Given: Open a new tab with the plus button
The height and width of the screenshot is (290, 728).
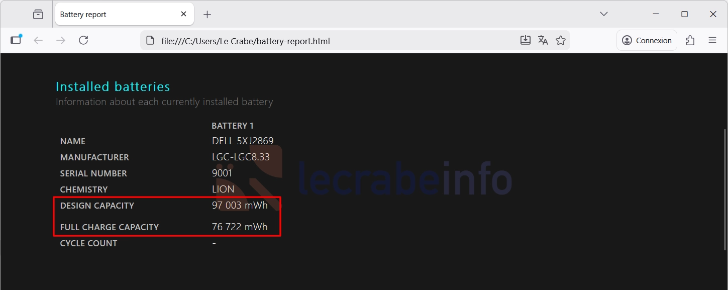Looking at the screenshot, I should pyautogui.click(x=207, y=15).
